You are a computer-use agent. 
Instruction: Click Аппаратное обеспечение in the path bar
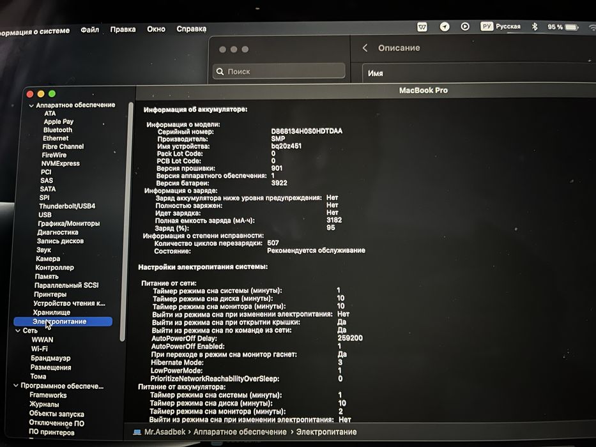point(240,432)
